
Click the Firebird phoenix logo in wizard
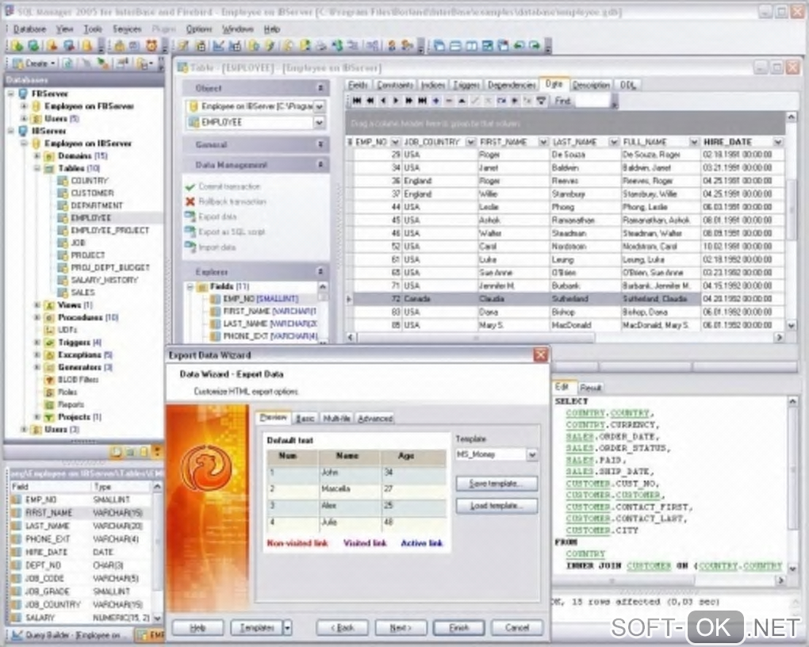[x=205, y=468]
